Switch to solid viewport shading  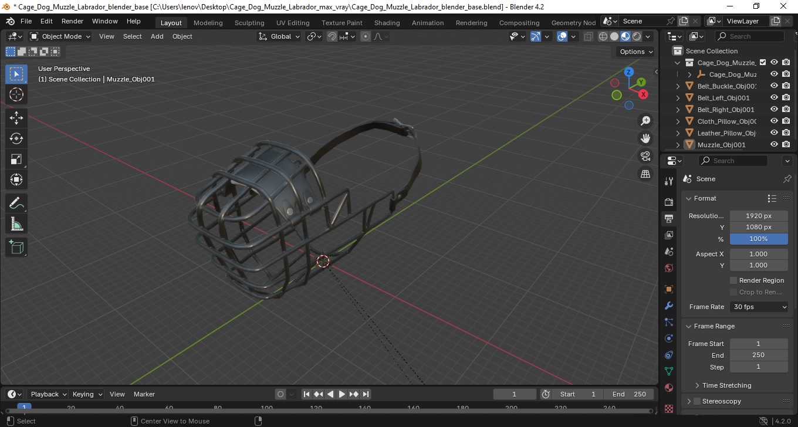tap(614, 36)
